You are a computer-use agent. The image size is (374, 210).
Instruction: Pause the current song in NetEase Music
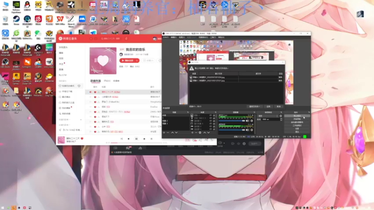[137, 139]
